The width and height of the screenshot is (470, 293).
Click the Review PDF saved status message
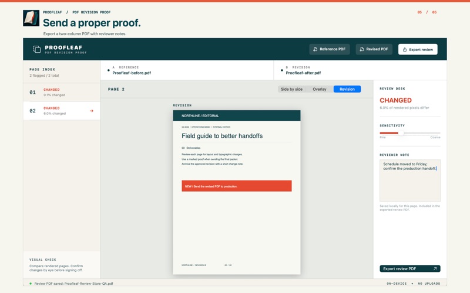pos(74,284)
